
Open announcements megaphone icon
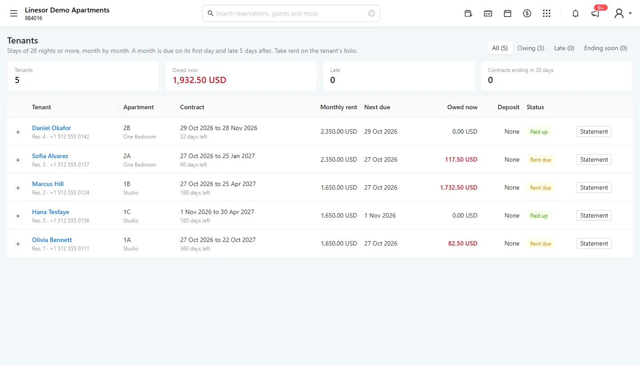click(595, 13)
